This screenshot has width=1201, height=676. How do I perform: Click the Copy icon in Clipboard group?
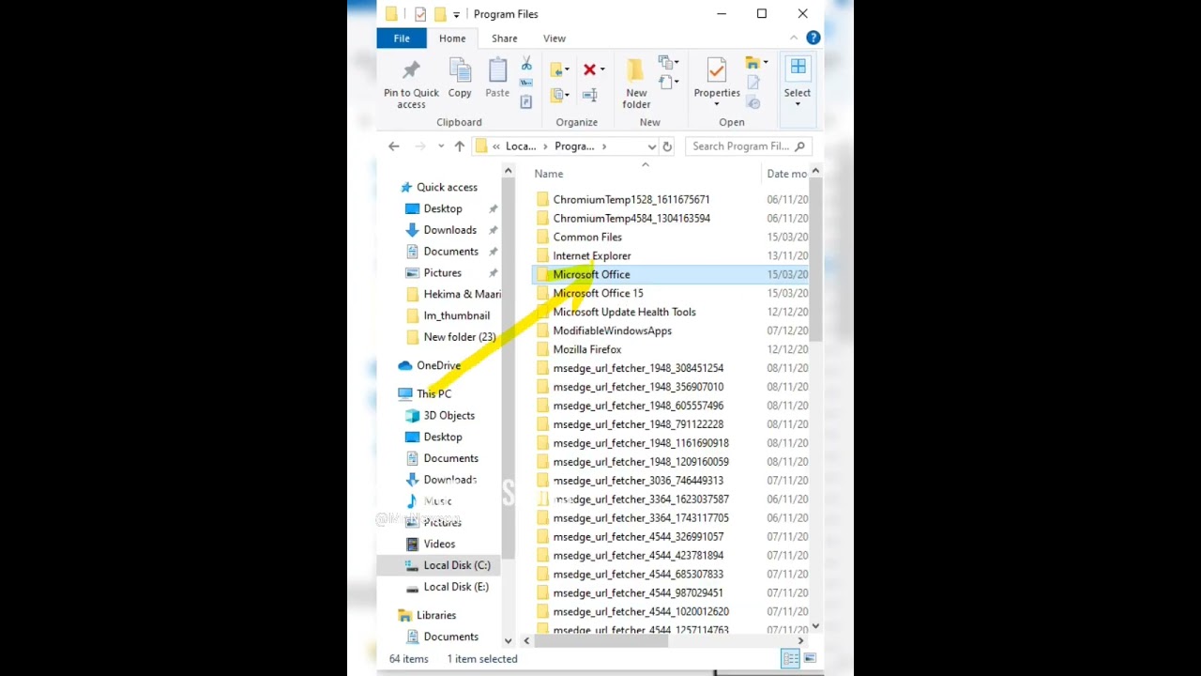[x=460, y=70]
